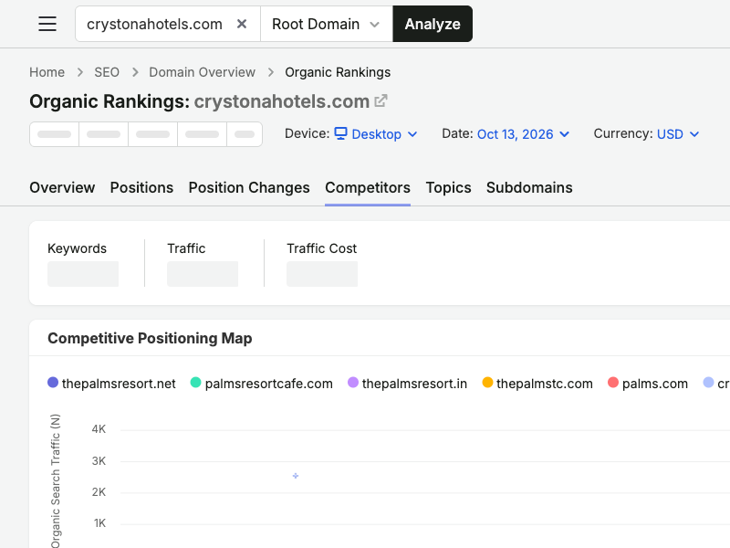Click the Keywords metric label
Screen dimensions: 730x548
pyautogui.click(x=77, y=248)
